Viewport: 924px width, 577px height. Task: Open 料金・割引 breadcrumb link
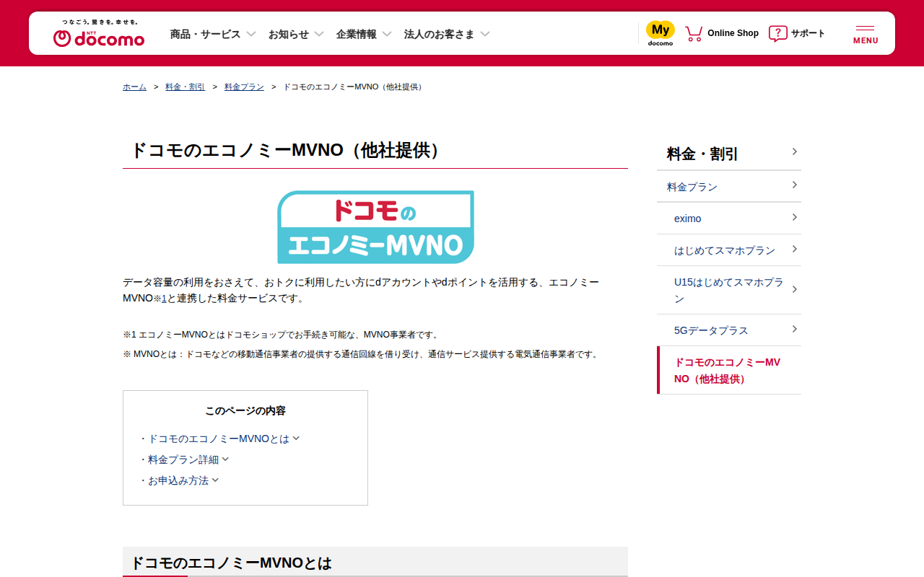pos(185,87)
